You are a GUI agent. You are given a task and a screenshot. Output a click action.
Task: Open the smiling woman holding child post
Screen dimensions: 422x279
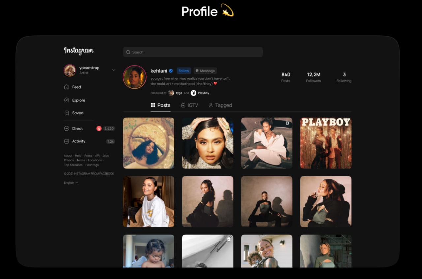267,251
